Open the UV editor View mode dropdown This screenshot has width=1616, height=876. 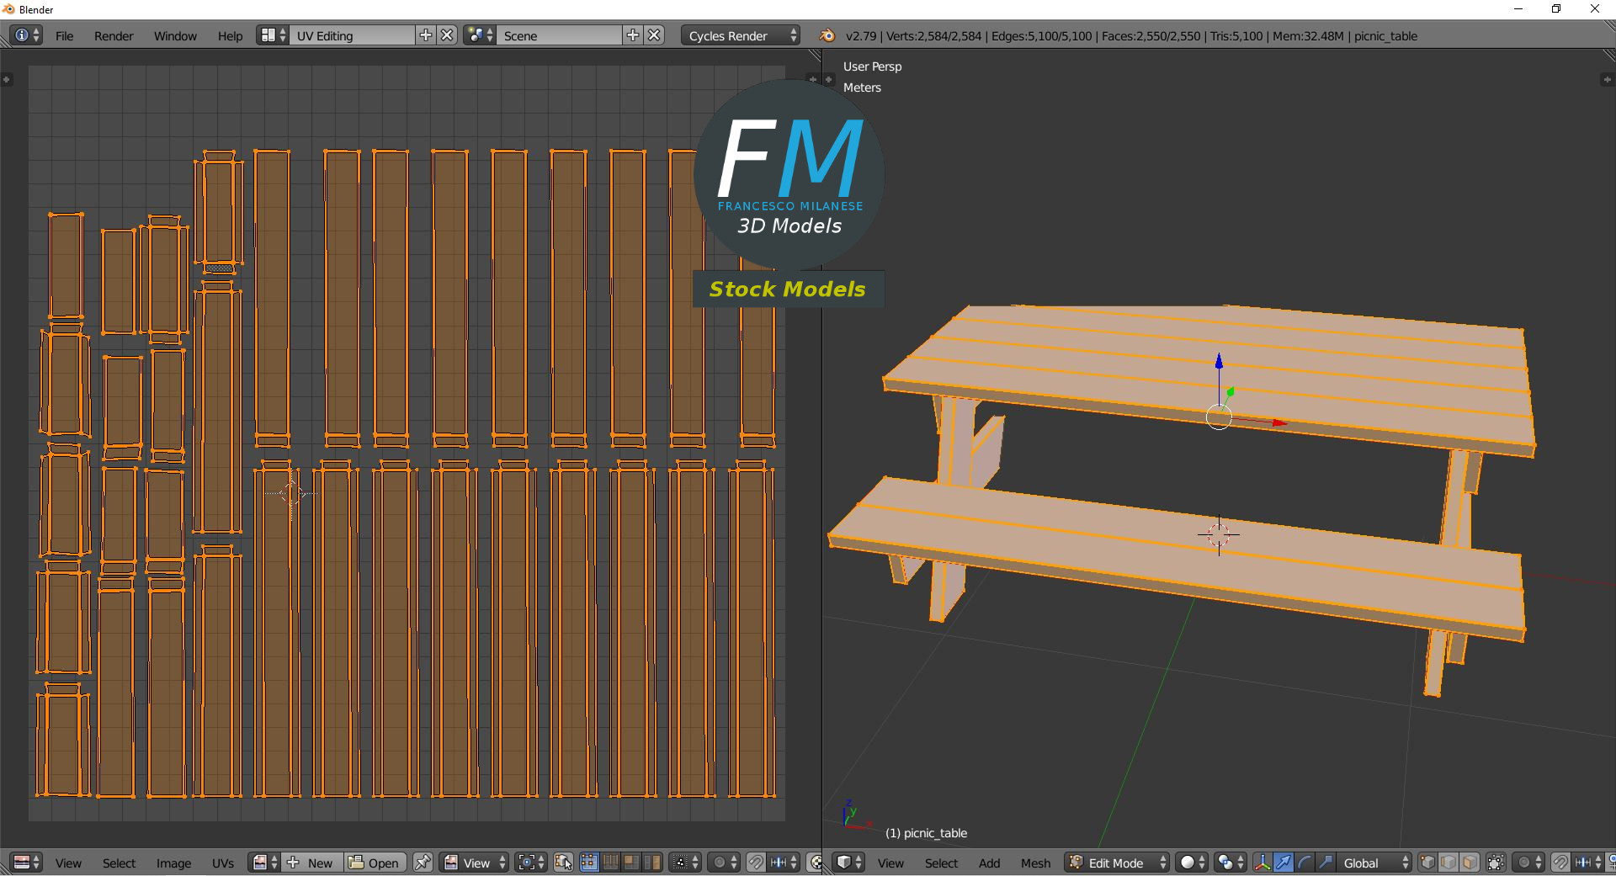pos(475,863)
